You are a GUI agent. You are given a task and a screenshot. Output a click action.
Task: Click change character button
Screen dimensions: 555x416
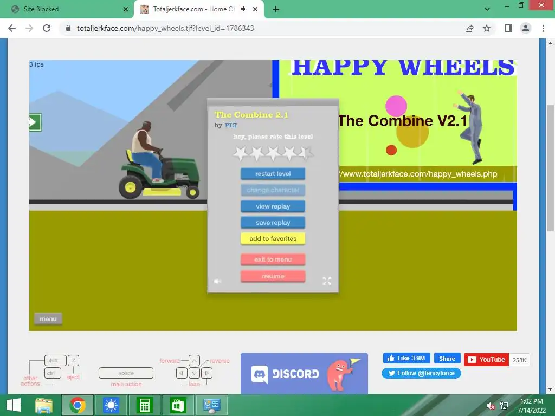[273, 190]
